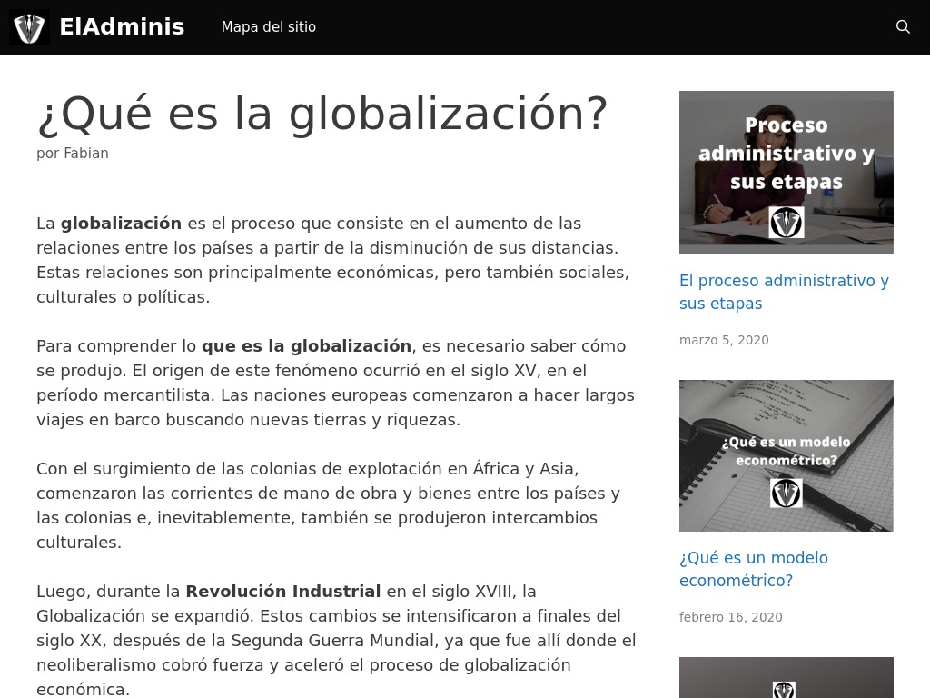
Task: Open the post El proceso administrativo y sus etapas
Action: (x=784, y=292)
